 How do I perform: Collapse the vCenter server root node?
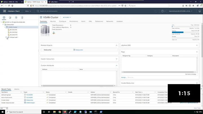coord(1,22)
